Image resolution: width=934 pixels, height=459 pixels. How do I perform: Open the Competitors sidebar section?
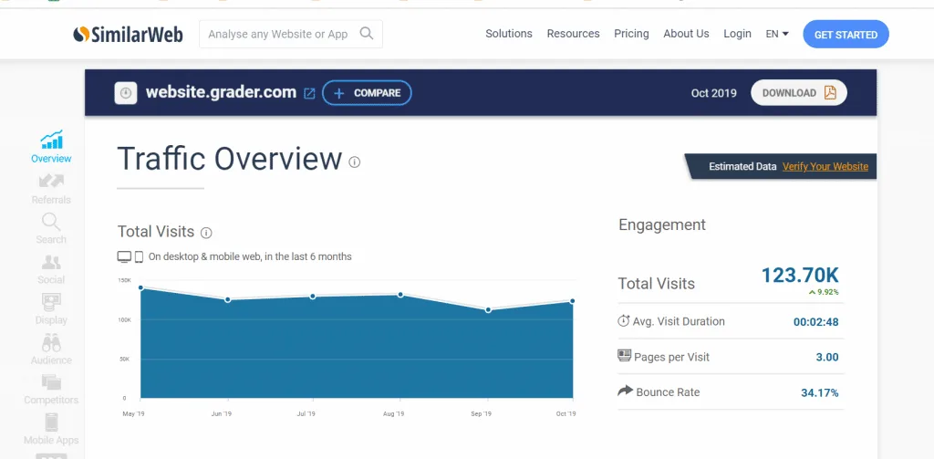(x=51, y=390)
